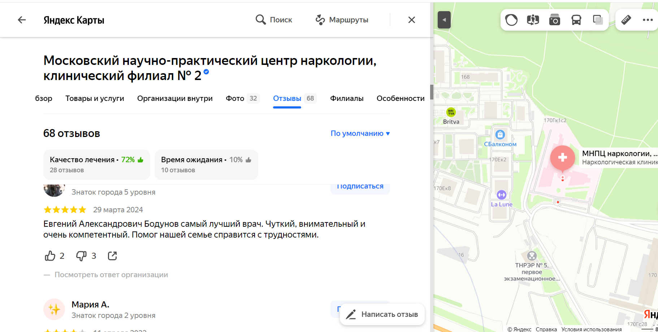Click the МНПЦ наркологии map label
658x332 pixels.
(x=620, y=158)
